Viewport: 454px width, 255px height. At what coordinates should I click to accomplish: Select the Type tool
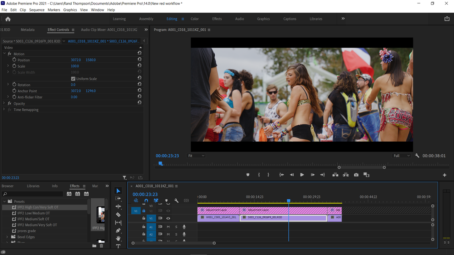coord(118,246)
